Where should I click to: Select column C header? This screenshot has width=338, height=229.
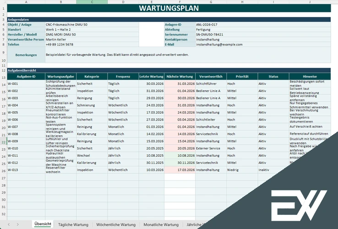point(92,2)
